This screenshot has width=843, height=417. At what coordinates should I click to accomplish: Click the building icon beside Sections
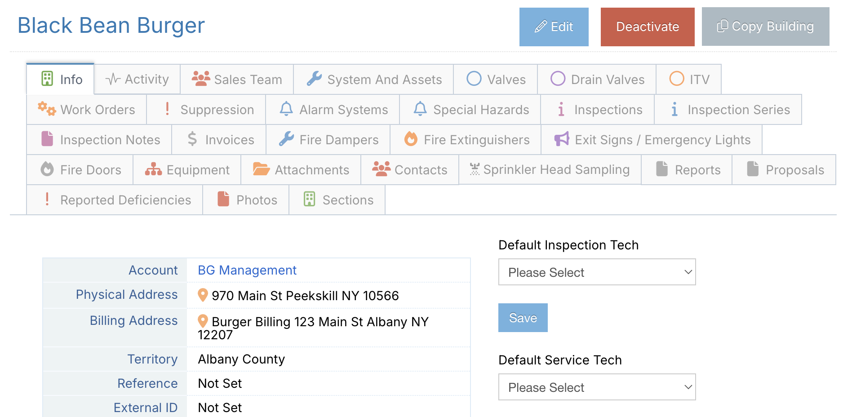click(310, 199)
